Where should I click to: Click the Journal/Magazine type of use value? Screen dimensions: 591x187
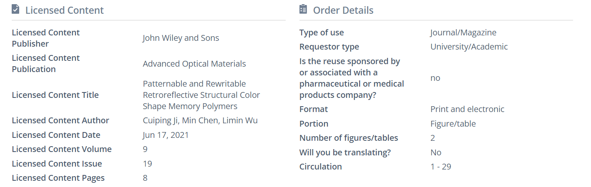463,32
